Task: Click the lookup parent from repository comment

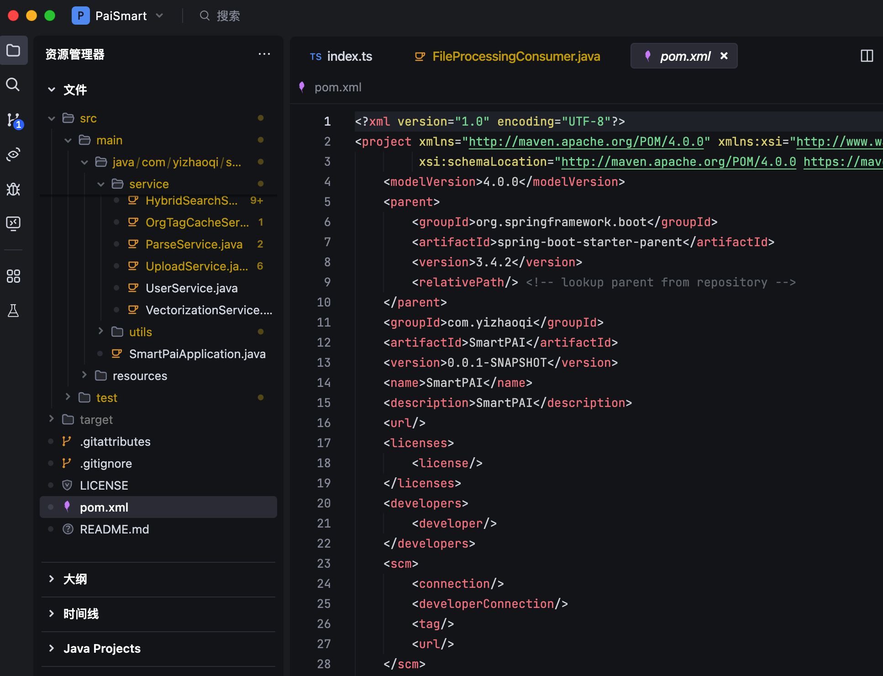Action: tap(661, 282)
